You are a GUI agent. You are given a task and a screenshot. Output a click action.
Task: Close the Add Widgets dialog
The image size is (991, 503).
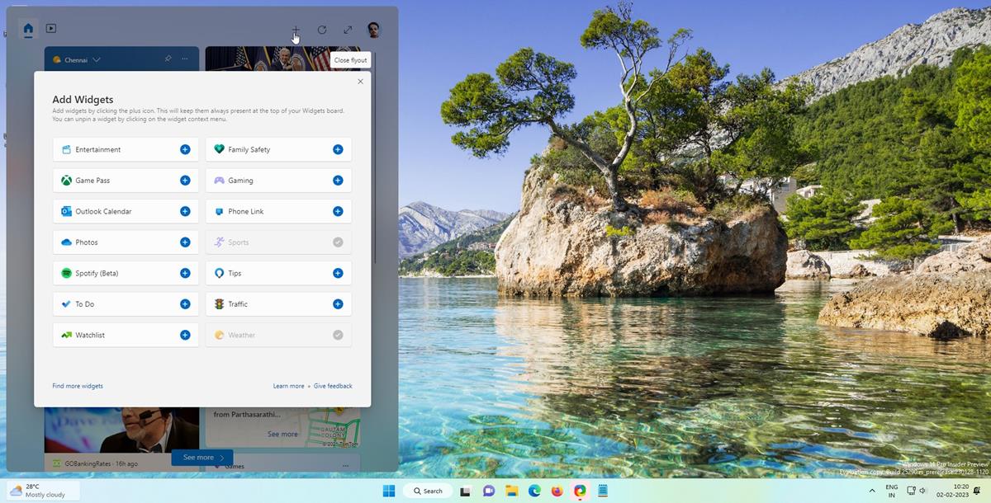pos(360,82)
